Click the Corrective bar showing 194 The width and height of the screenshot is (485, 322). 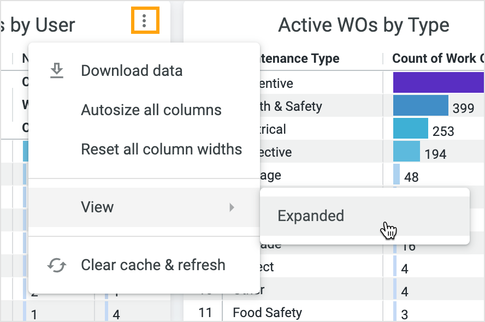click(x=406, y=152)
